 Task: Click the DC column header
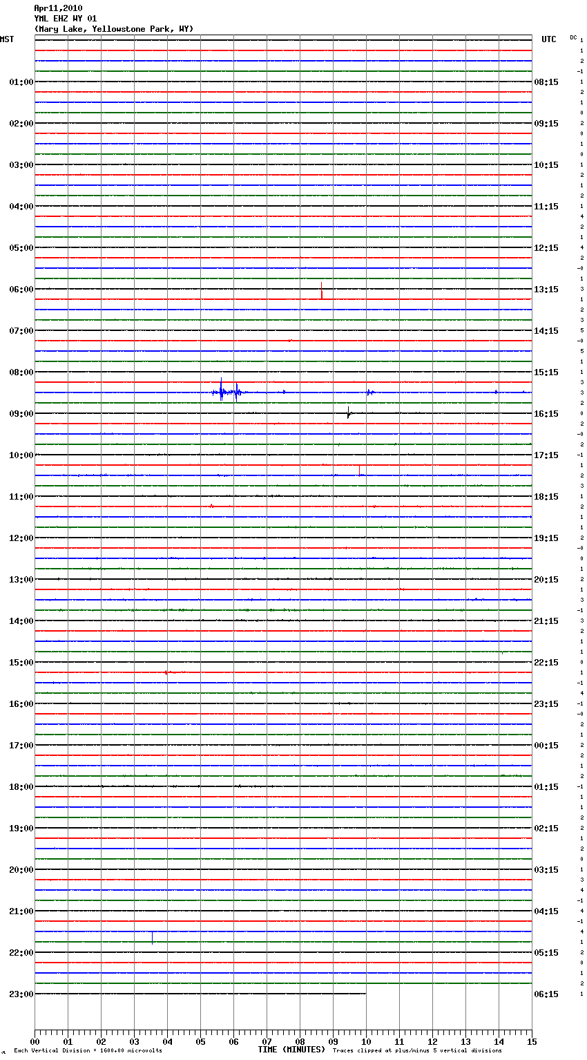coord(573,37)
